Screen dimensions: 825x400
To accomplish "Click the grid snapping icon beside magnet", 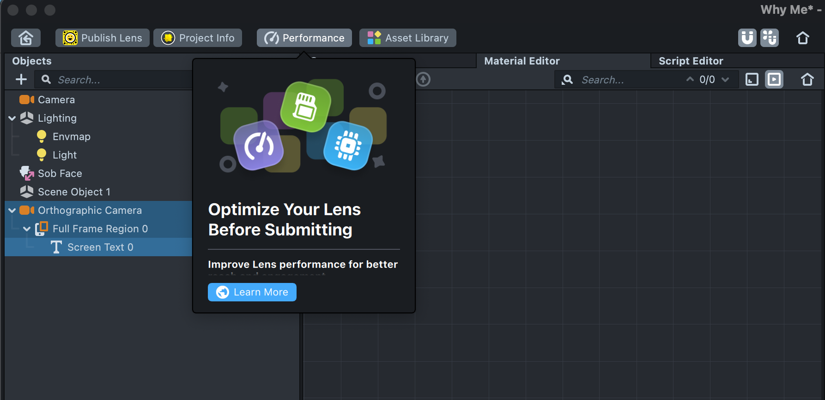I will coord(770,38).
